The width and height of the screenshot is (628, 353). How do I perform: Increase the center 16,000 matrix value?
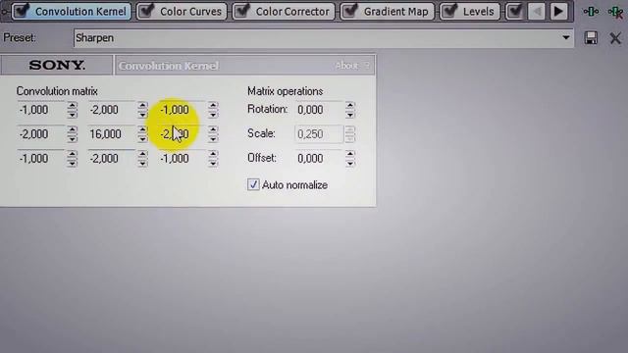[x=142, y=130]
